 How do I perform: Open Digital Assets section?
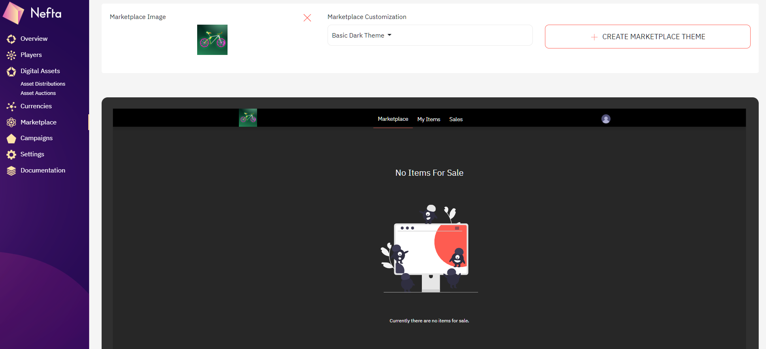pyautogui.click(x=40, y=71)
